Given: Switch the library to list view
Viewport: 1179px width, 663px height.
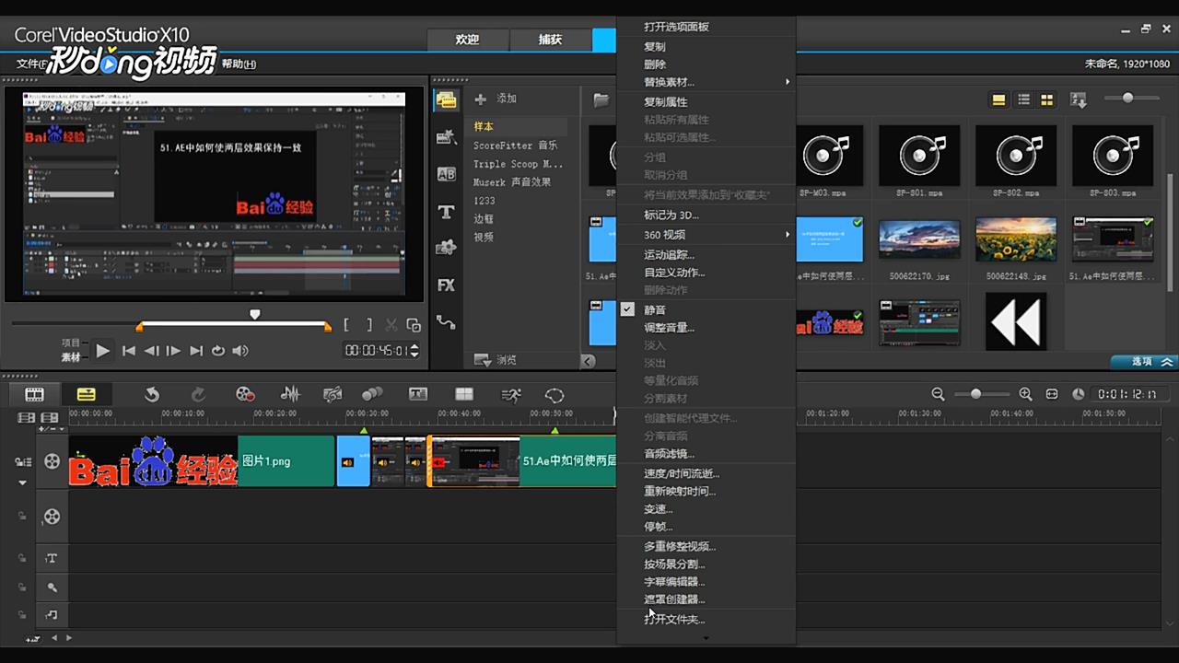Looking at the screenshot, I should click(1023, 99).
